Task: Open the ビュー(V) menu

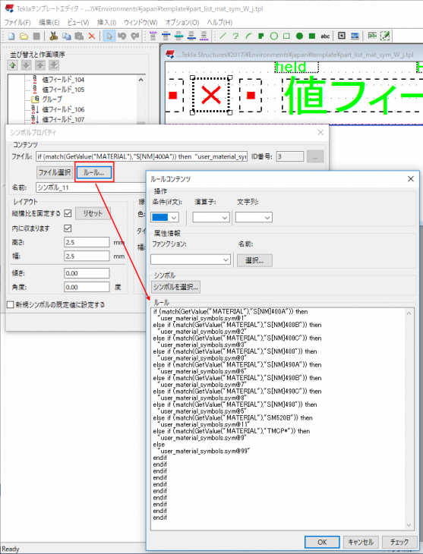Action: tap(78, 23)
